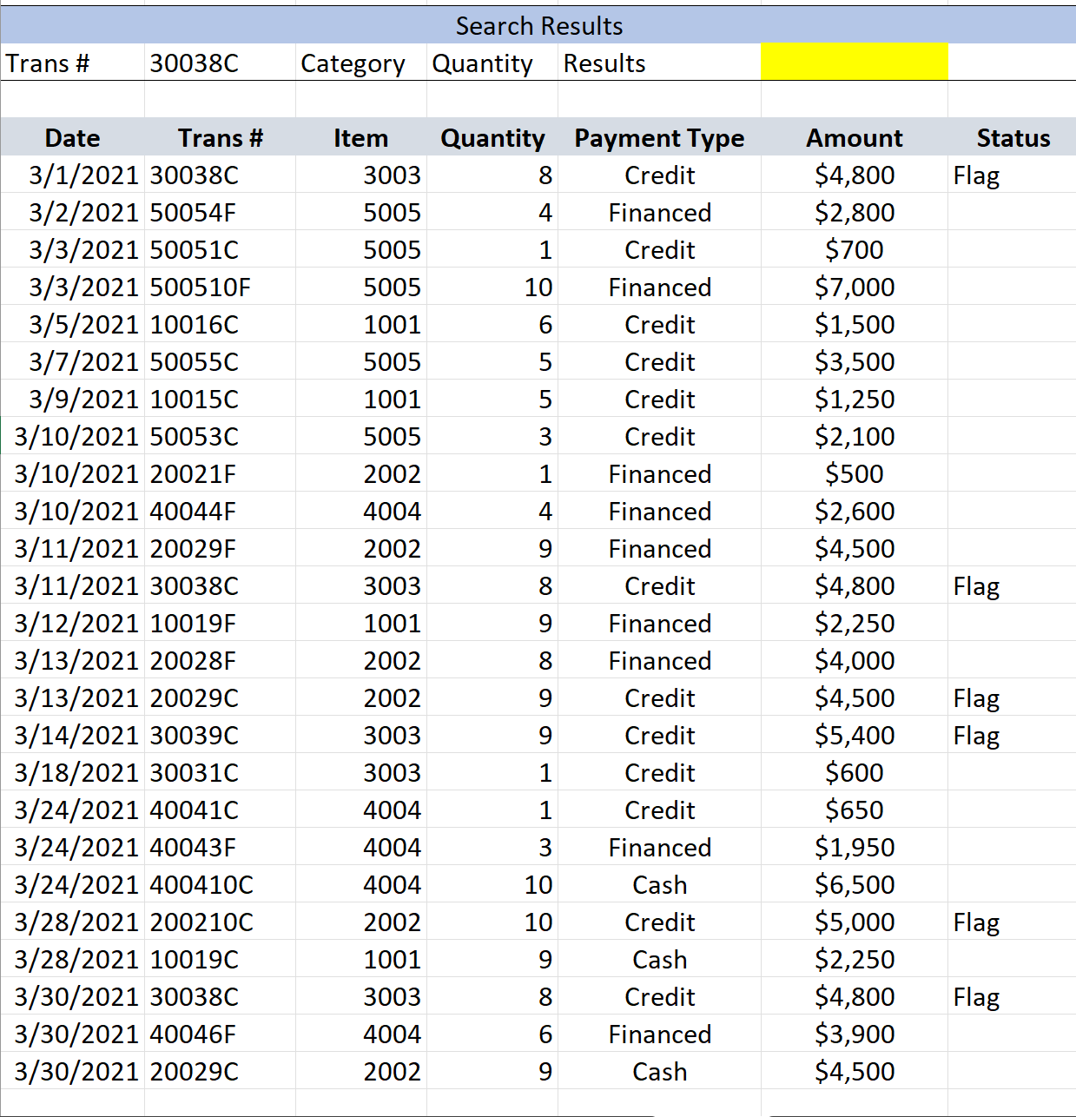
Task: Click transaction cell 30039C
Action: point(220,735)
